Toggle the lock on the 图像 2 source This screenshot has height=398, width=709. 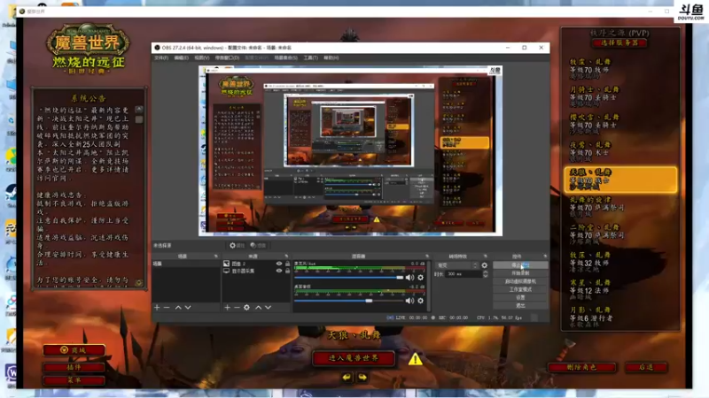point(287,264)
